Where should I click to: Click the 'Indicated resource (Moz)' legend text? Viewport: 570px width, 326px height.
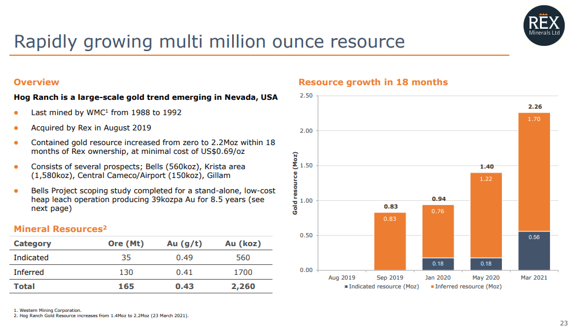click(384, 287)
